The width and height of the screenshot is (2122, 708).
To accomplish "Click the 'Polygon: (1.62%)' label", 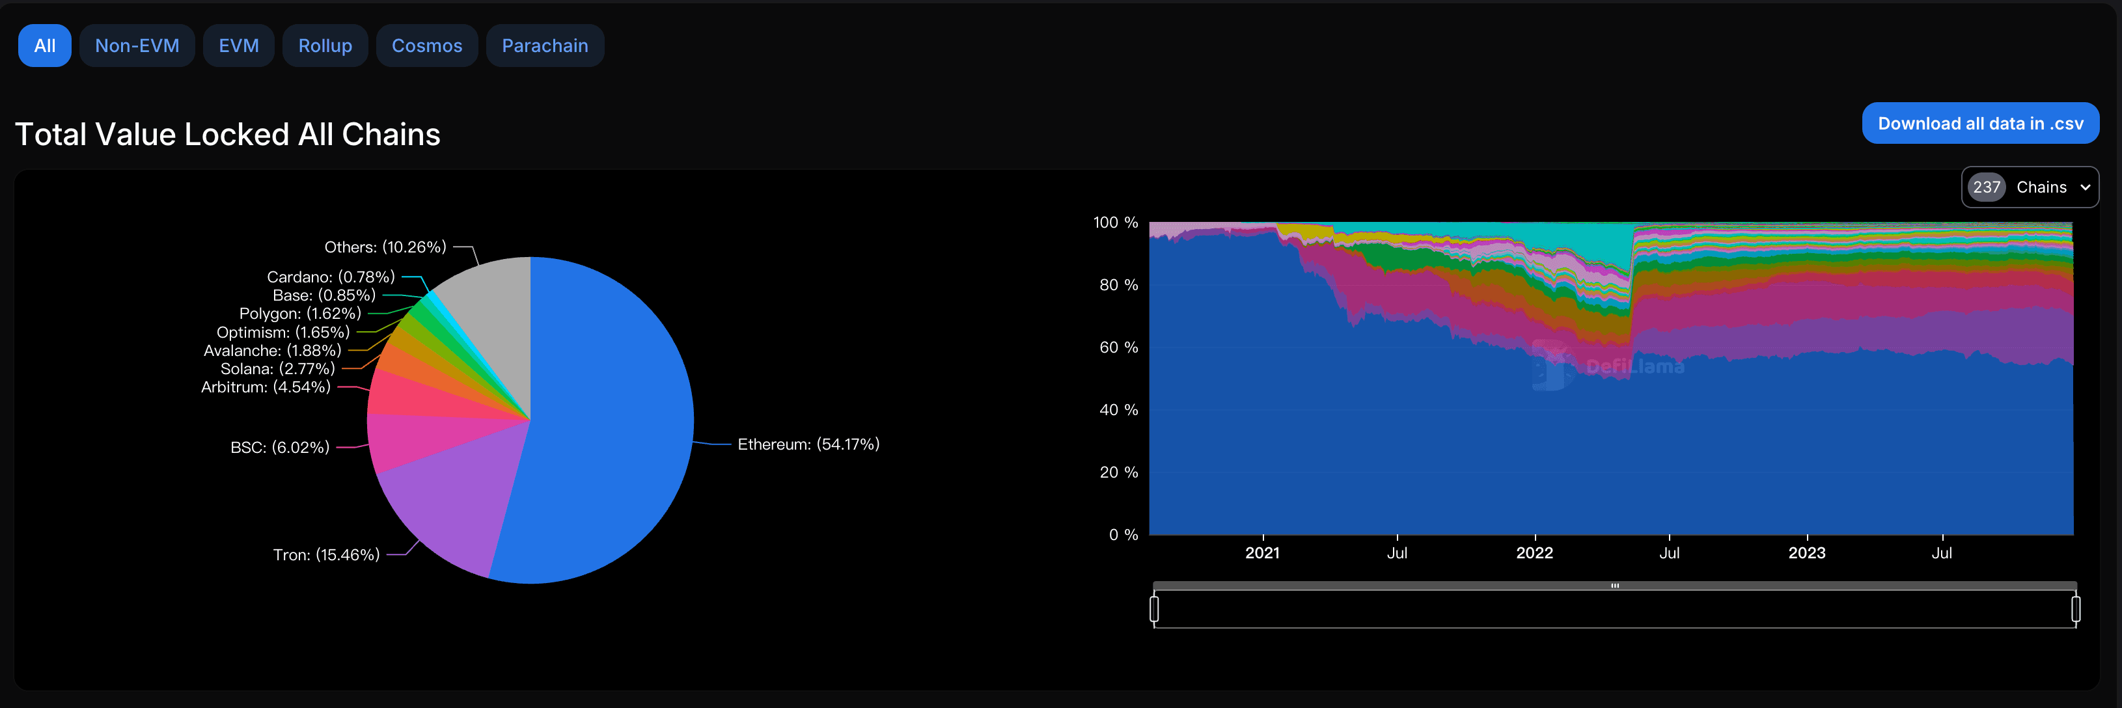I will click(x=300, y=314).
